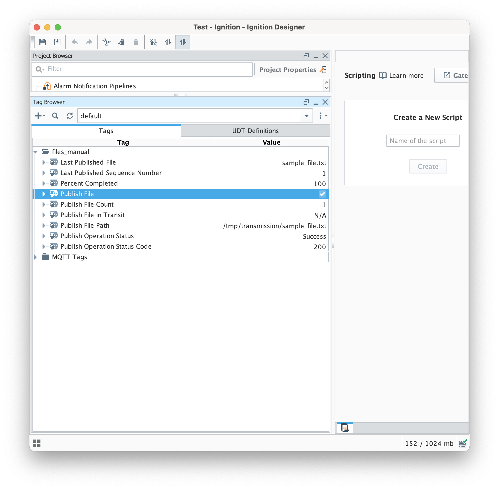The width and height of the screenshot is (499, 490).
Task: Click Publish File in Transit tag icon
Action: pos(54,215)
